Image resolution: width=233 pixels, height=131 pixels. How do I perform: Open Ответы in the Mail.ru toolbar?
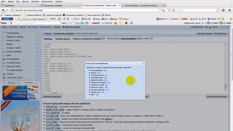tap(124, 19)
